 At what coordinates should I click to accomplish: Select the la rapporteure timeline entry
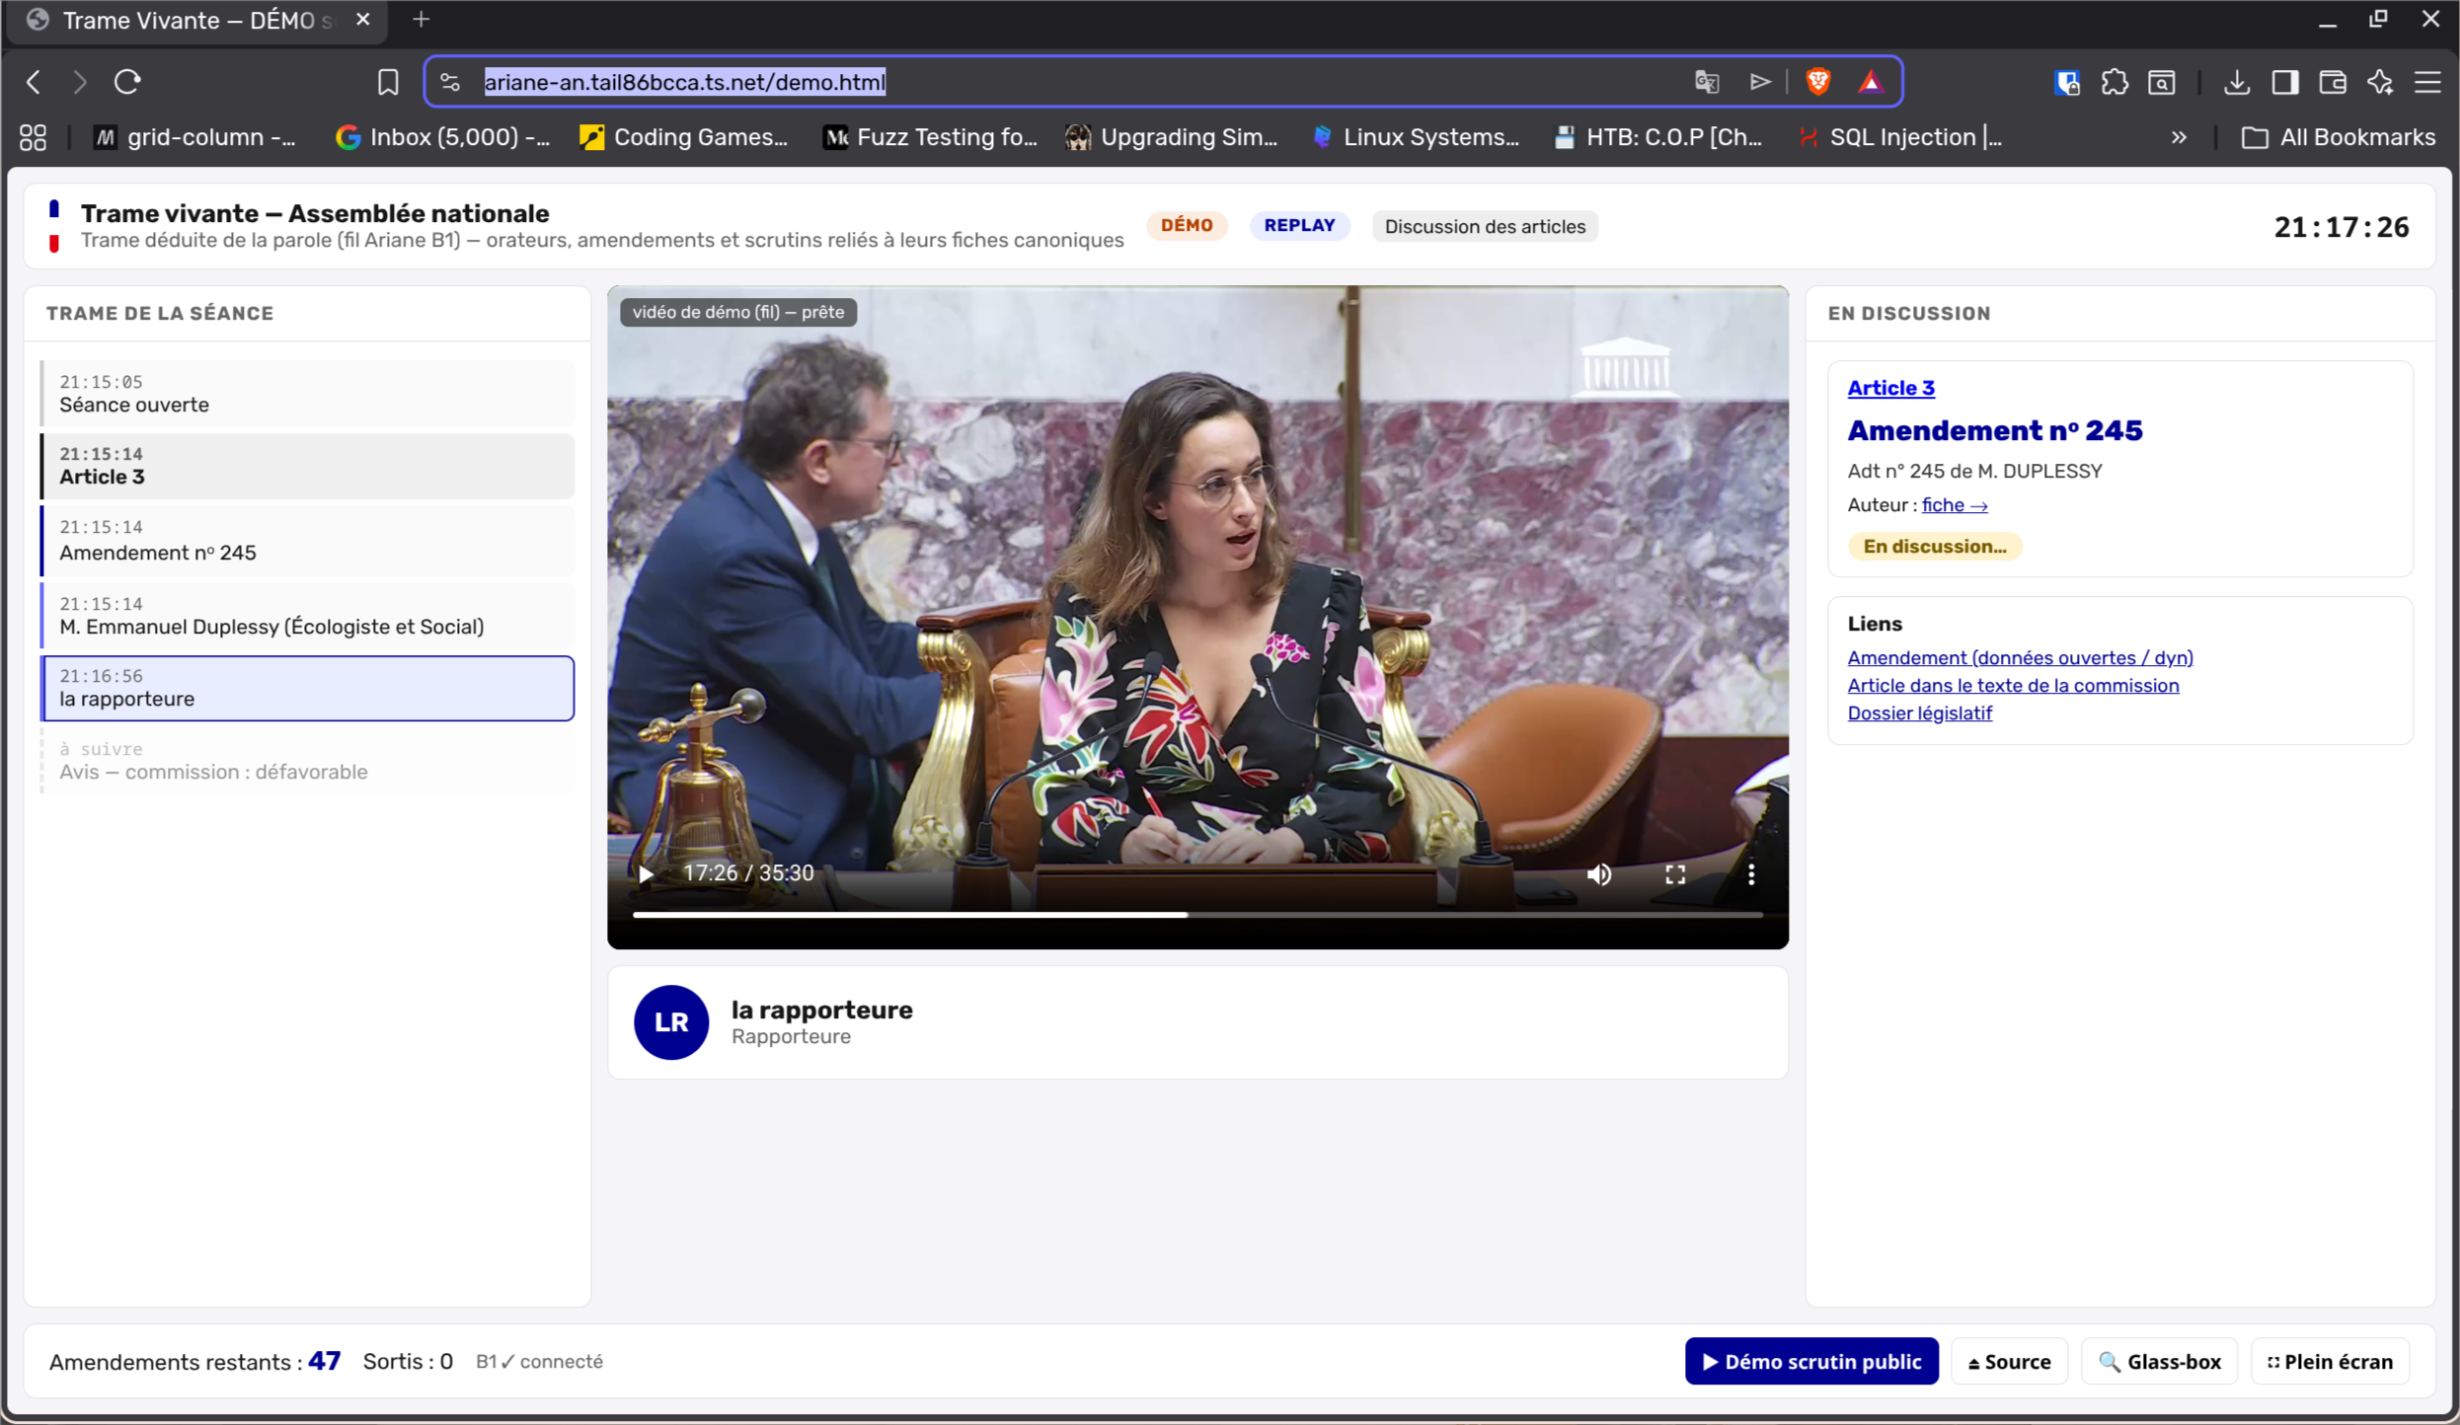tap(307, 688)
